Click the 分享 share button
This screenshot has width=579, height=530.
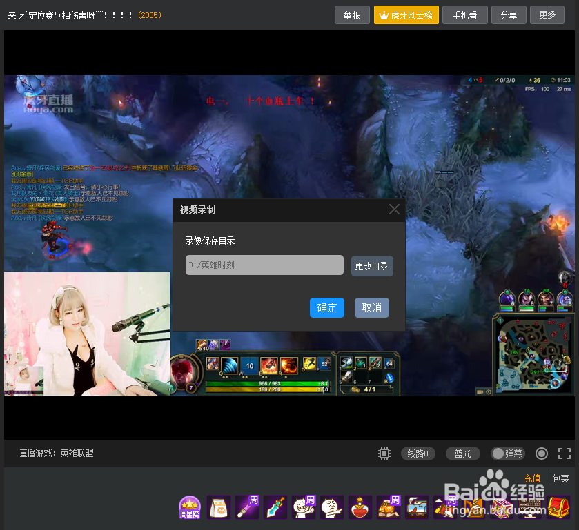pos(509,14)
